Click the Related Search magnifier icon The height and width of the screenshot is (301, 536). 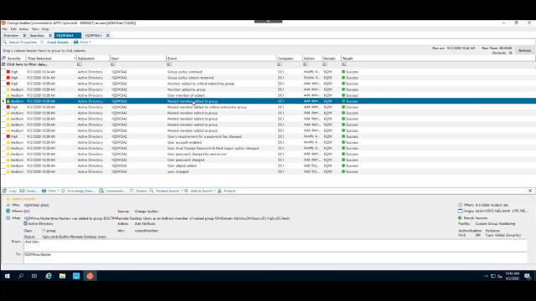pos(152,191)
